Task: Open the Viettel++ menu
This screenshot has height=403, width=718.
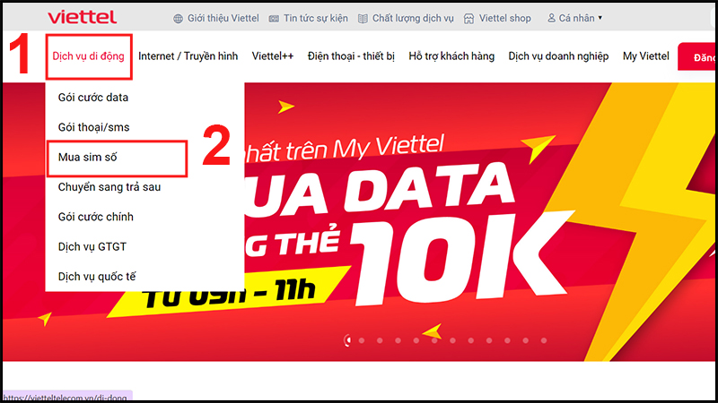Action: (273, 56)
